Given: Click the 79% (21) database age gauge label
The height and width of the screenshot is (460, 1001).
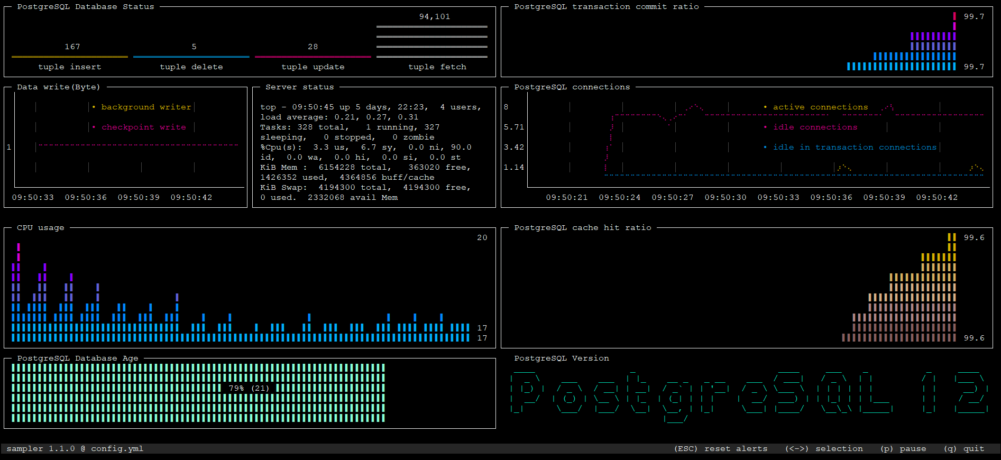Looking at the screenshot, I should point(249,388).
